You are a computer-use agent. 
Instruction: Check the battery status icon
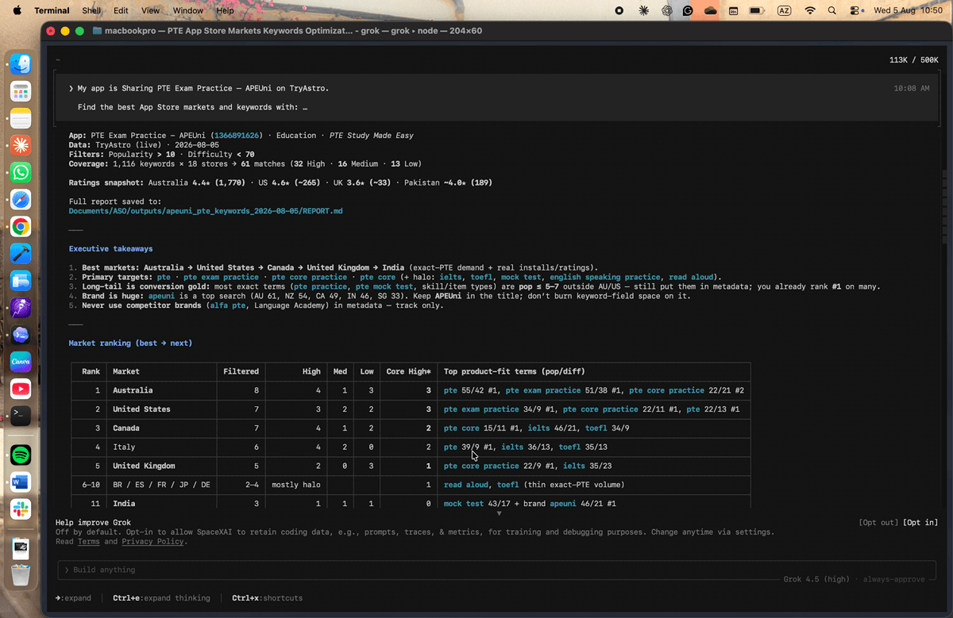[756, 10]
